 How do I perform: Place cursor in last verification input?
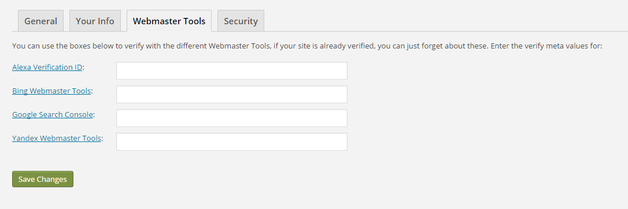click(x=232, y=142)
